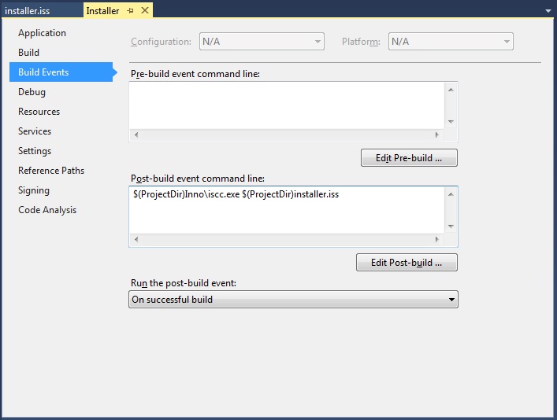Open the Settings page
This screenshot has width=557, height=420.
(35, 151)
